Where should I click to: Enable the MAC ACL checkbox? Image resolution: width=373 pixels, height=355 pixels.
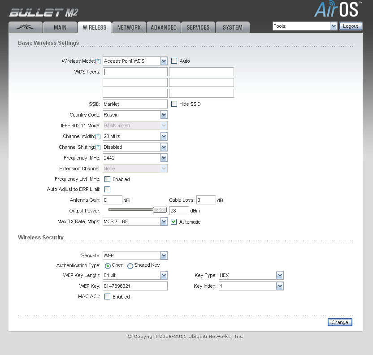click(107, 297)
